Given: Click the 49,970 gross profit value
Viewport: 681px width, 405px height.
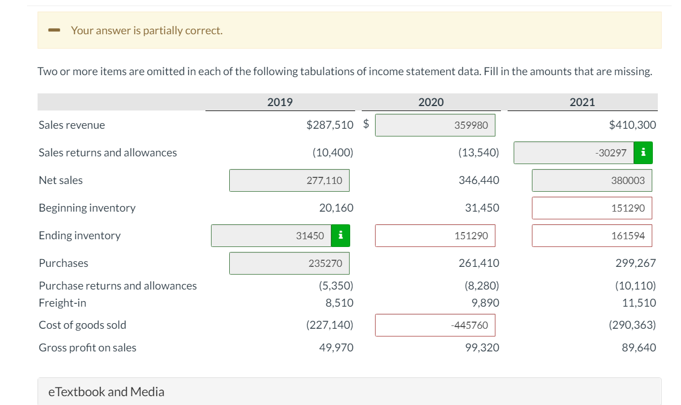Looking at the screenshot, I should [336, 348].
